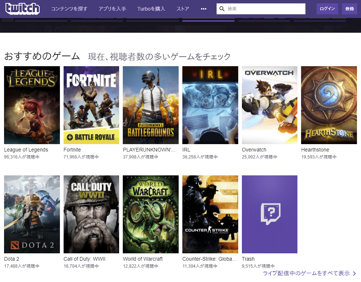Click the League of Legends title link
This screenshot has height=282, width=361.
click(x=26, y=150)
